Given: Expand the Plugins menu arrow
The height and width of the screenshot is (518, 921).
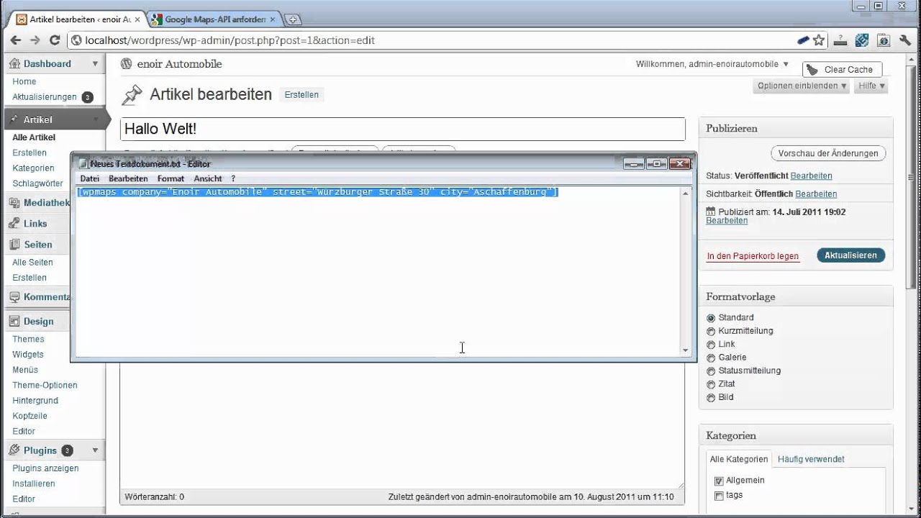Looking at the screenshot, I should [95, 450].
